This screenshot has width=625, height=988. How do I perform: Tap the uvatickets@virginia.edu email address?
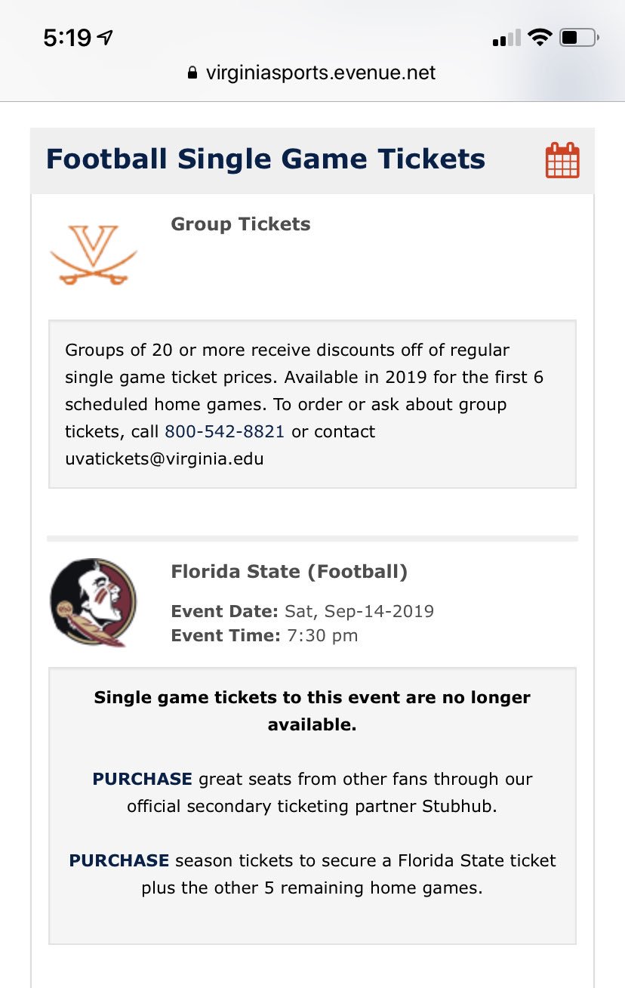pos(165,458)
